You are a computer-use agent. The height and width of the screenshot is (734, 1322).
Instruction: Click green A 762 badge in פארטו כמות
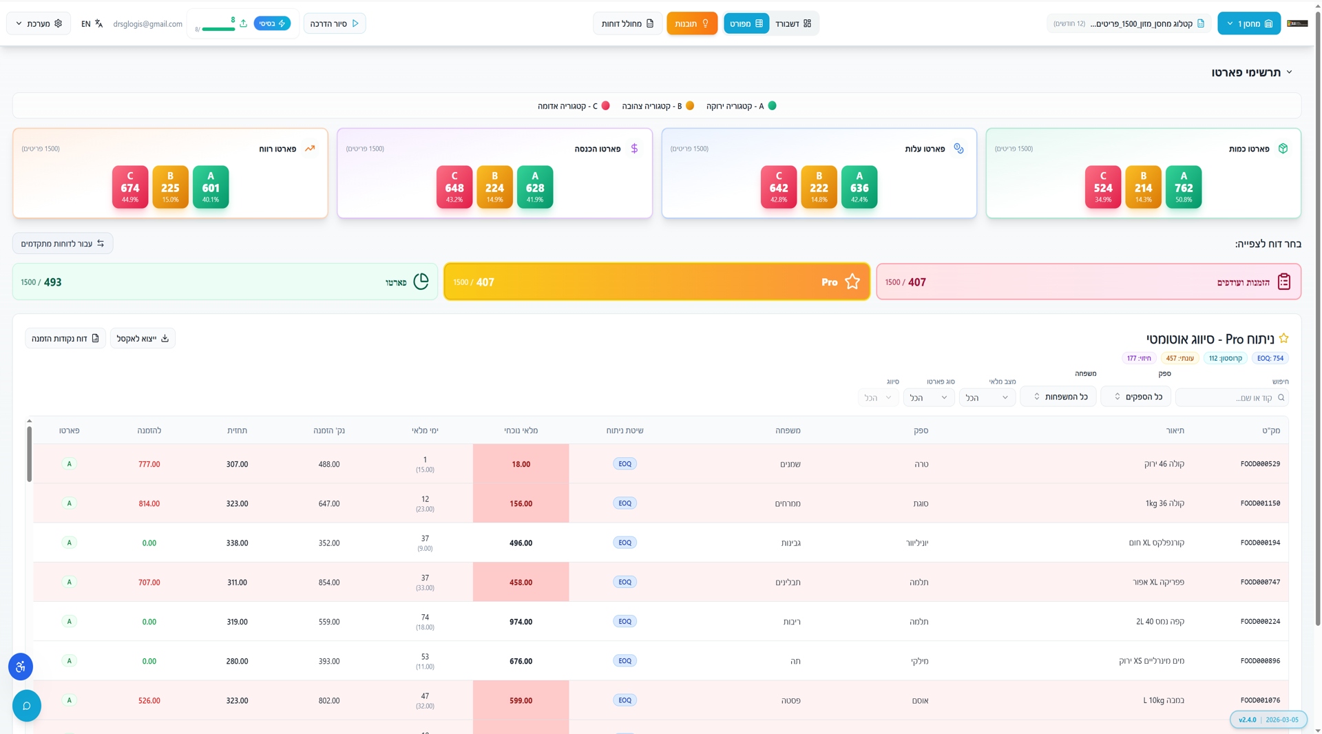click(1183, 187)
